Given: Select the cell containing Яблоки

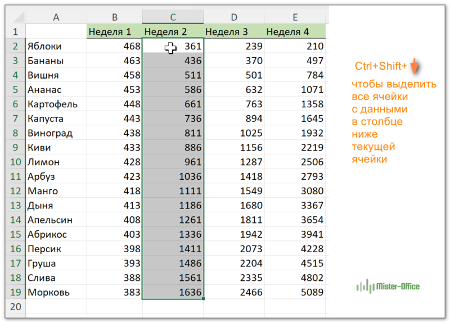Looking at the screenshot, I should pyautogui.click(x=56, y=47).
